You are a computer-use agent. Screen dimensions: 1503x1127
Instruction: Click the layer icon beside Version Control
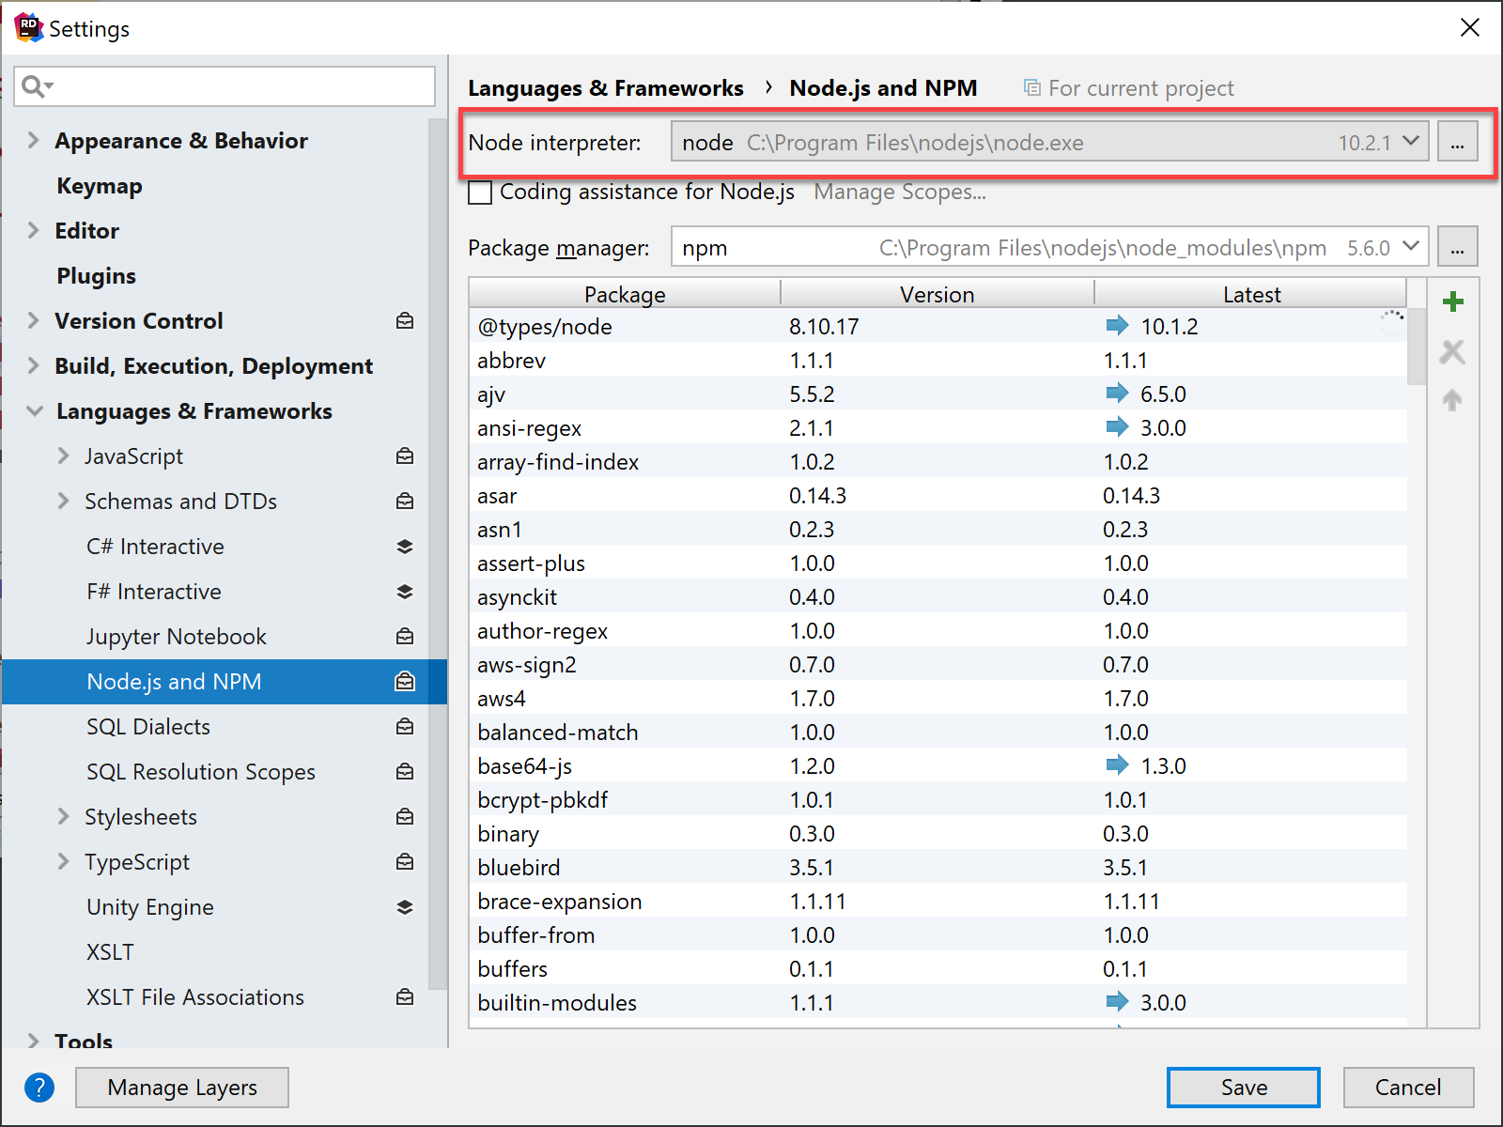point(405,321)
